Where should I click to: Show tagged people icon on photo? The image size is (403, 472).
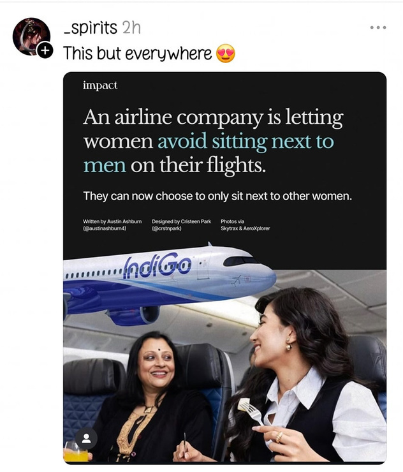[86, 438]
